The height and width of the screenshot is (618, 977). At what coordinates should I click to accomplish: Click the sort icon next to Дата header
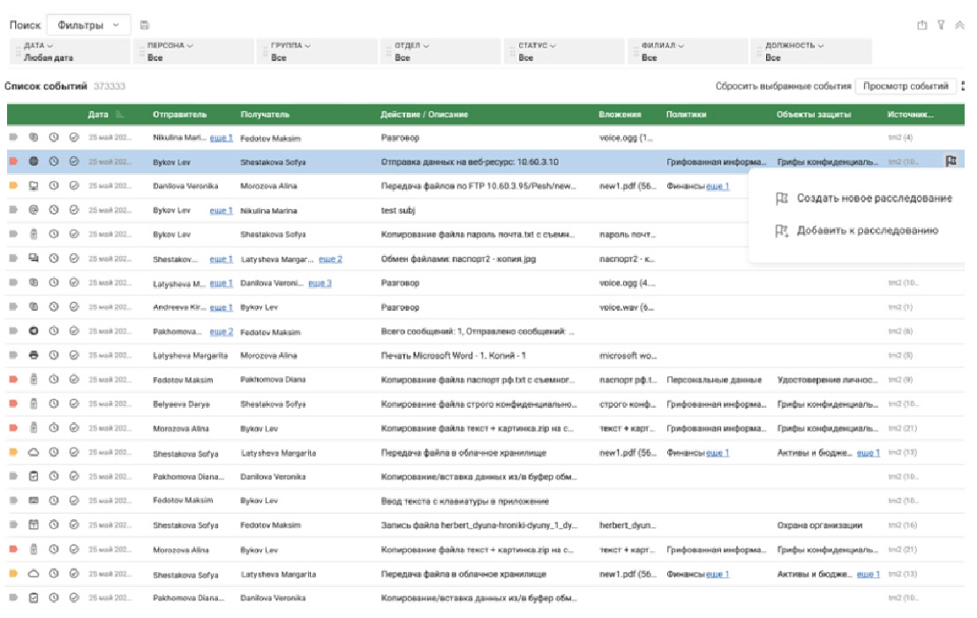[120, 115]
